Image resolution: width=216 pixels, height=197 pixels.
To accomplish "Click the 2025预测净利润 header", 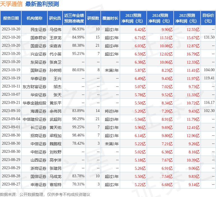I will [x=187, y=18].
